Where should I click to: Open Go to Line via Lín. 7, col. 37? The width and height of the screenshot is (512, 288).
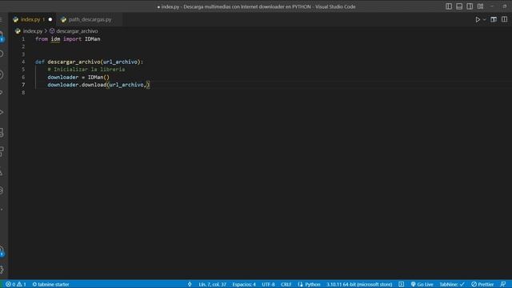212,284
